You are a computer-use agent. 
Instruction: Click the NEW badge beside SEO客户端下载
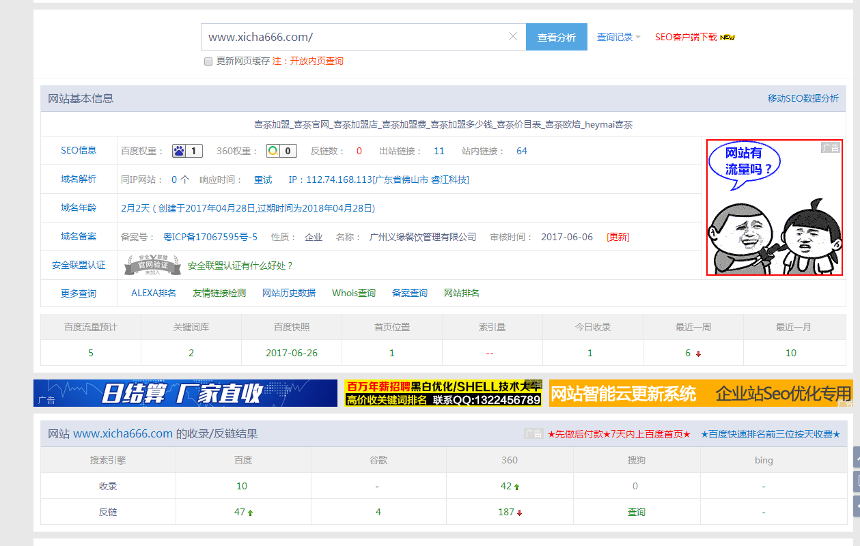point(727,37)
